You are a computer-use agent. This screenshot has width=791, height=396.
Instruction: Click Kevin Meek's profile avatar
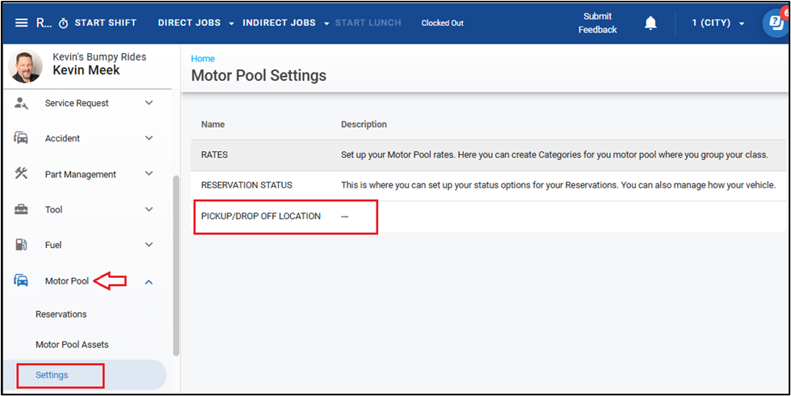click(x=26, y=66)
